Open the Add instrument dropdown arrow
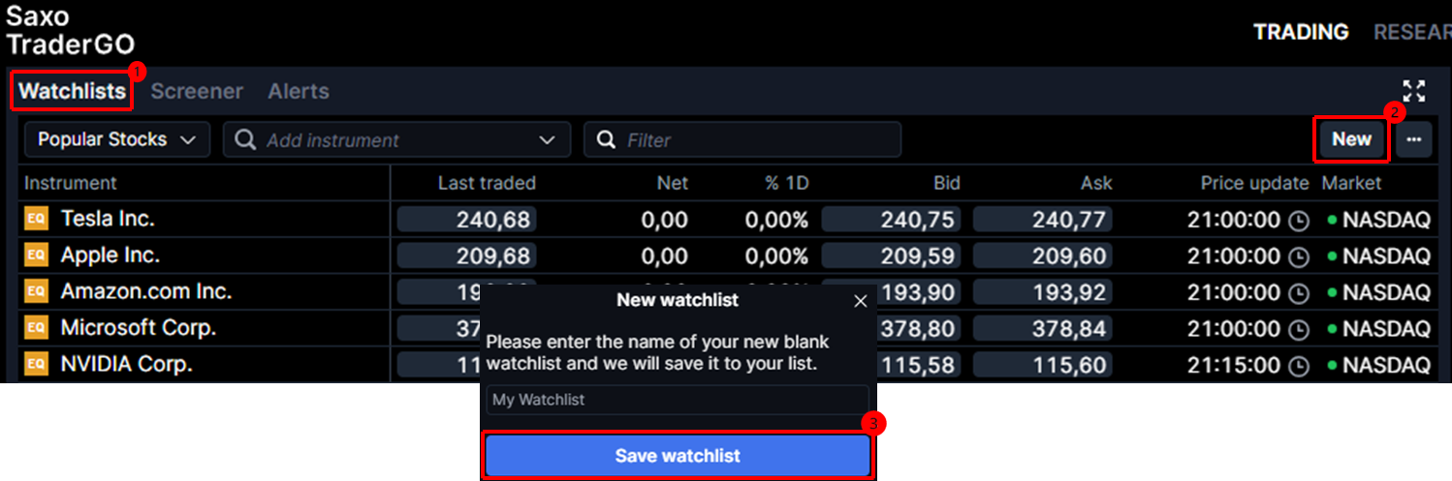1452x481 pixels. click(x=548, y=140)
